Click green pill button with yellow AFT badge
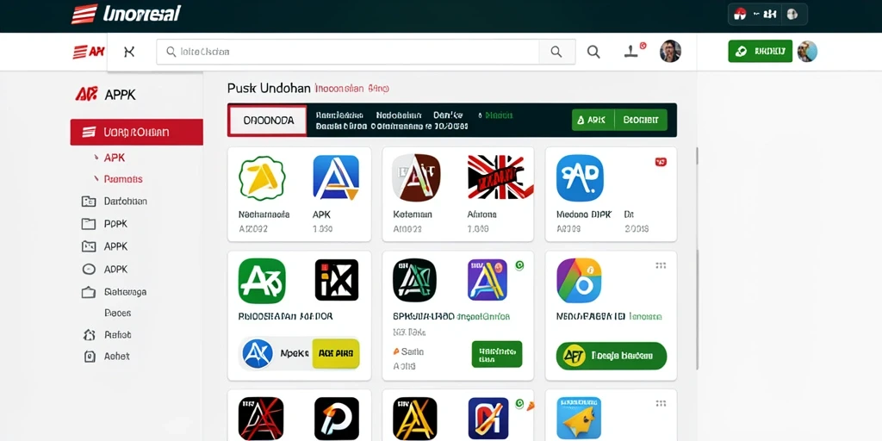 pyautogui.click(x=612, y=356)
